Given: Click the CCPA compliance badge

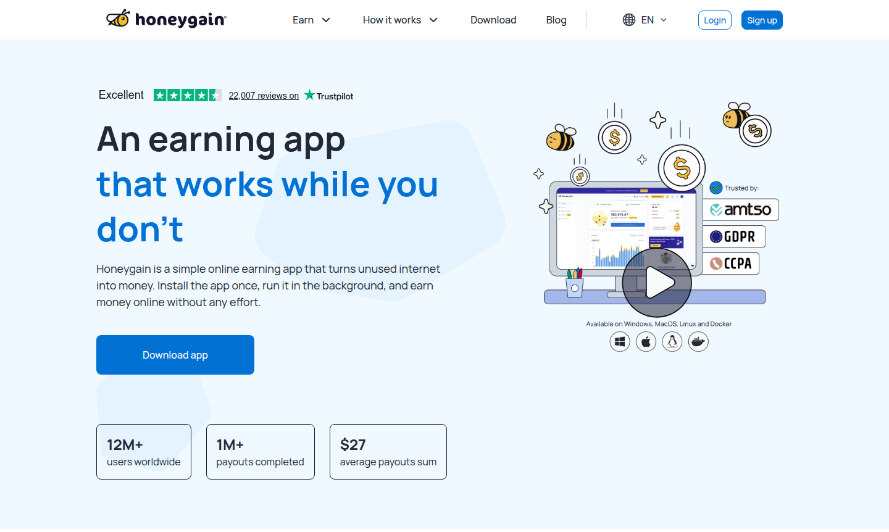Looking at the screenshot, I should [731, 264].
